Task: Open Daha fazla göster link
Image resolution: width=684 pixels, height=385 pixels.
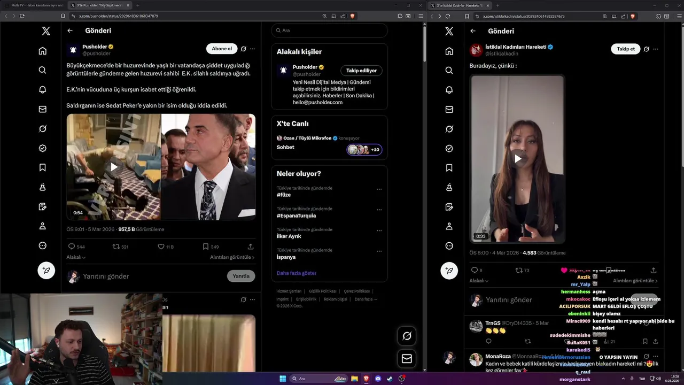Action: [297, 273]
